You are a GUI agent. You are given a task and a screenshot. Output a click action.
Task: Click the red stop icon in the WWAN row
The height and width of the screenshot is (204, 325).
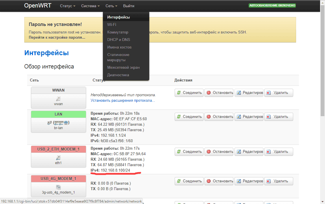209,93
